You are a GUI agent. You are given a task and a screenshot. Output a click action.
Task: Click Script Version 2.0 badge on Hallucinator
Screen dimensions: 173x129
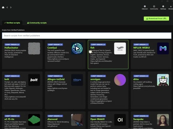(x=12, y=45)
